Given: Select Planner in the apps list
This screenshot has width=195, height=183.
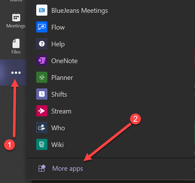Looking at the screenshot, I should (62, 78).
